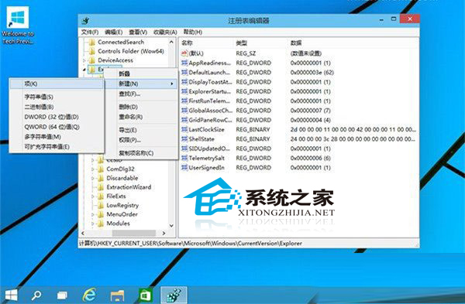This screenshot has height=304, width=465.
Task: Open the 编辑(E) menu
Action: click(114, 32)
